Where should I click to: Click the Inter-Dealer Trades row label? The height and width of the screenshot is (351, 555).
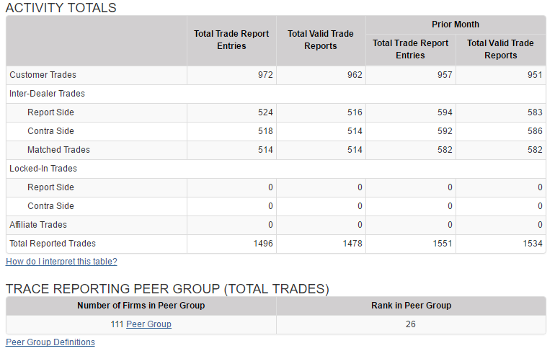click(x=47, y=94)
